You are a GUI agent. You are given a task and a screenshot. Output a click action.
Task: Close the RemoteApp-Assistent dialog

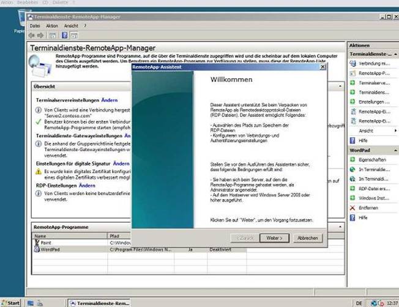pyautogui.click(x=323, y=67)
